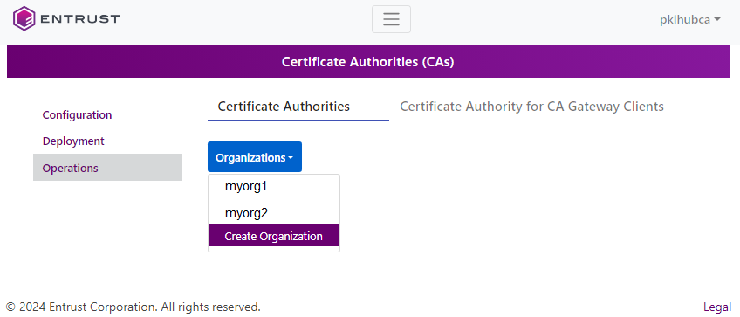Image resolution: width=740 pixels, height=317 pixels.
Task: Click the Entrust Corporation copyright footer text
Action: pyautogui.click(x=134, y=307)
